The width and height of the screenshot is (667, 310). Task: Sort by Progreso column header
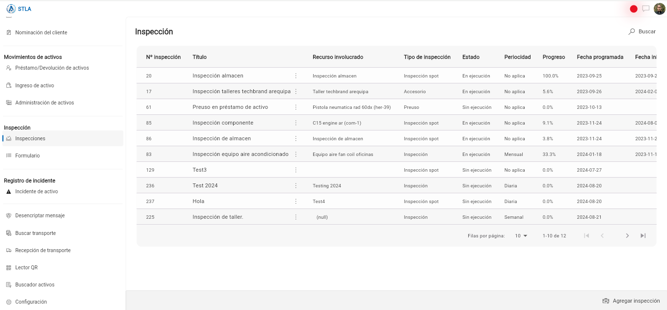point(554,57)
